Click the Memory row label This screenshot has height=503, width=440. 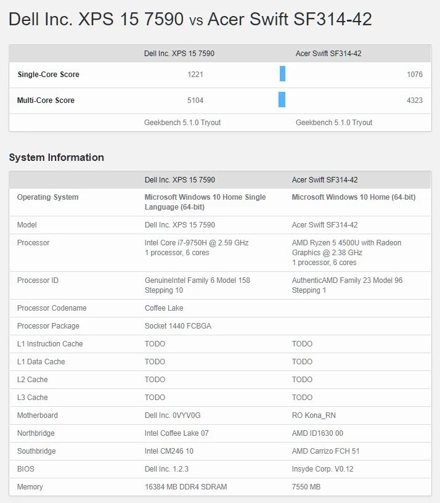(x=30, y=487)
